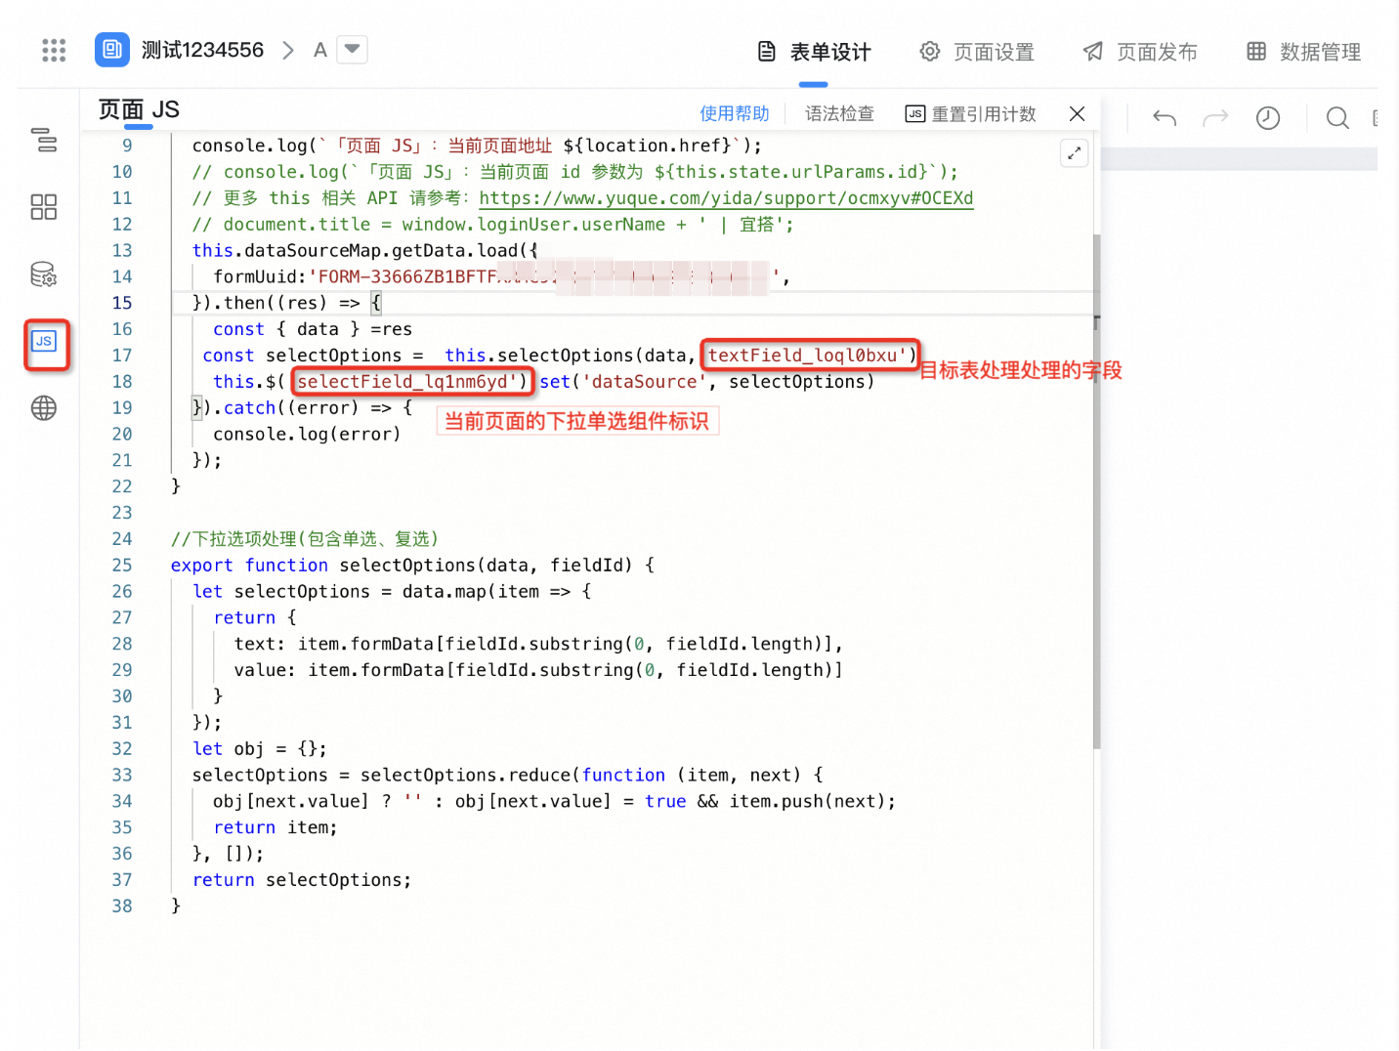Viewport: 1399px width, 1051px height.
Task: Click 重置引用计数 button
Action: (970, 114)
